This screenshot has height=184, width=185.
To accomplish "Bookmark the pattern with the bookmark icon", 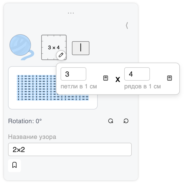I will (14, 165).
